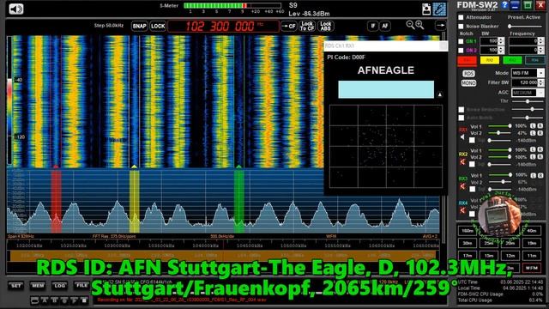Click the Lock ABS button

pos(326,26)
